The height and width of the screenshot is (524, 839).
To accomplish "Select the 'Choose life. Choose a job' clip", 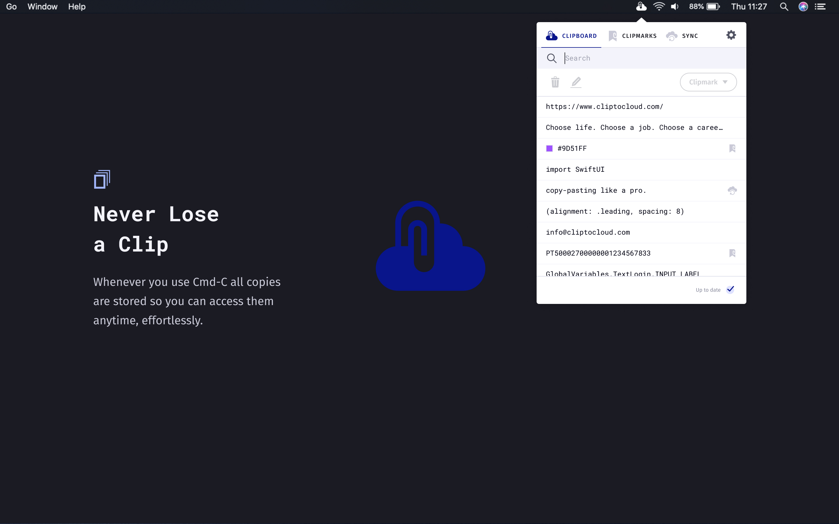I will [641, 128].
